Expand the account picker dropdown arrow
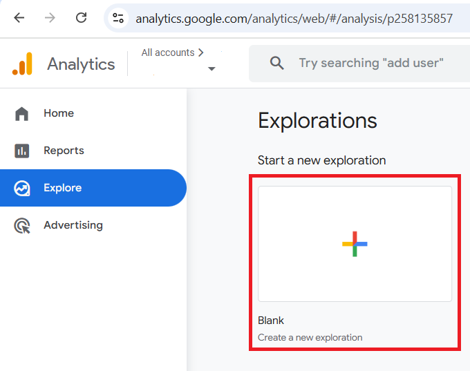Image resolution: width=470 pixels, height=371 pixels. [x=211, y=68]
